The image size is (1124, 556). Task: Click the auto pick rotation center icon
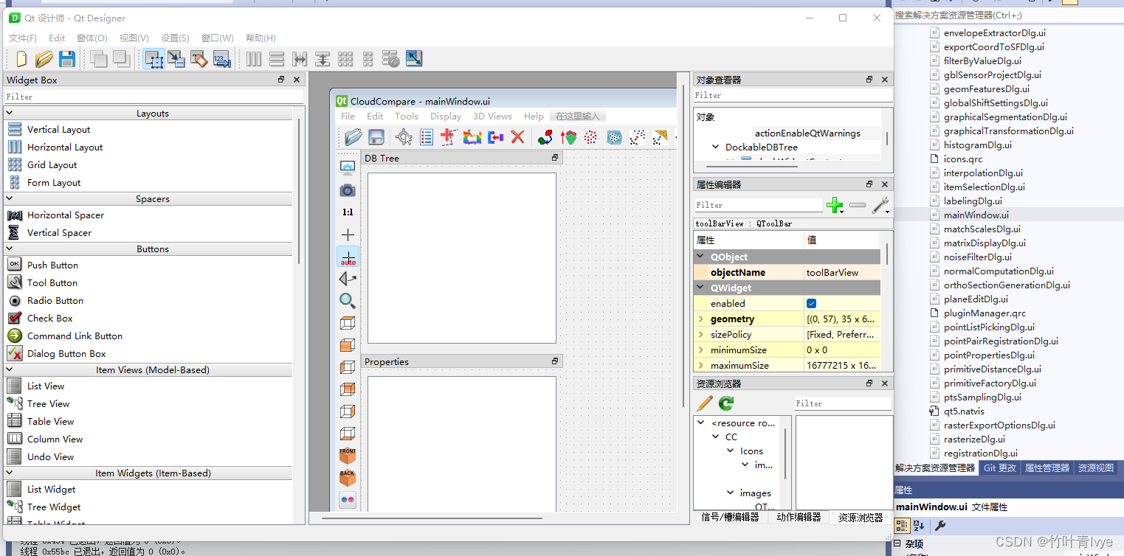point(348,257)
